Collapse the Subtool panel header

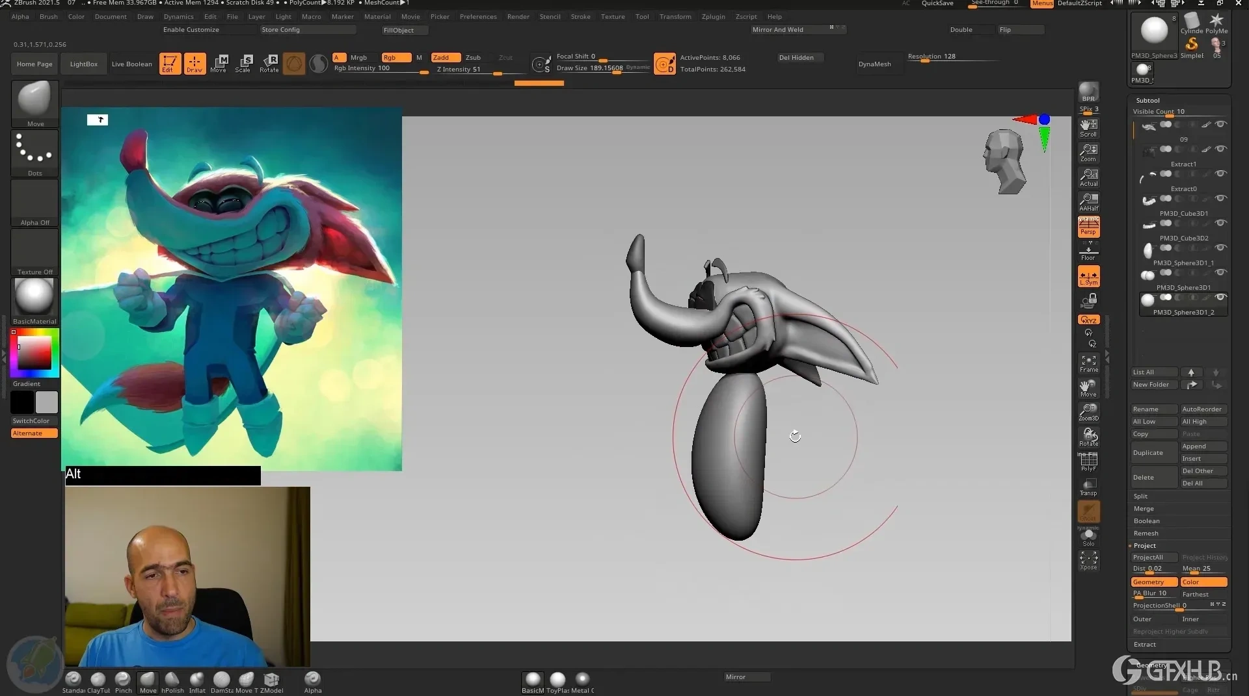point(1148,100)
